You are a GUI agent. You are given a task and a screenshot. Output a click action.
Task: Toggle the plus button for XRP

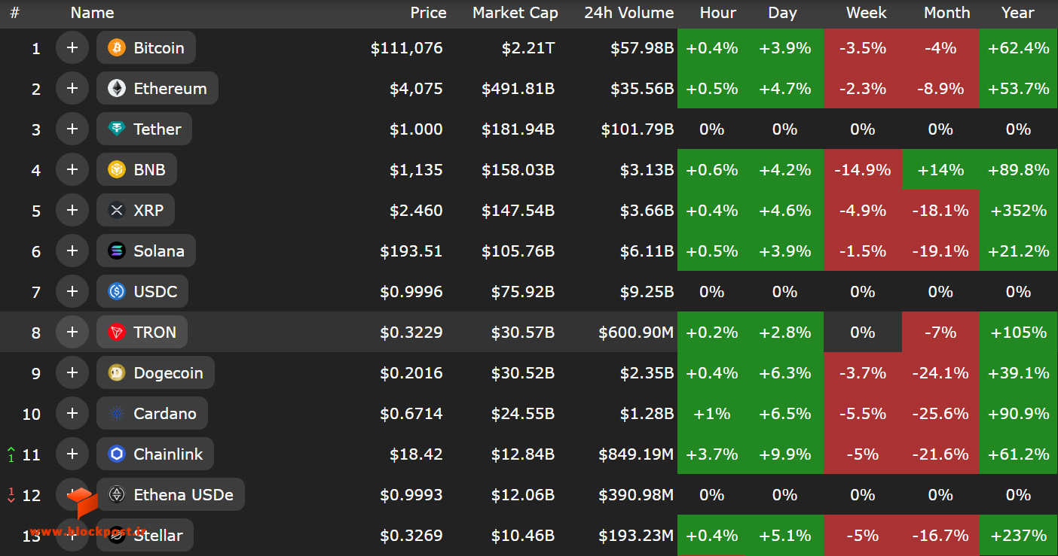pyautogui.click(x=72, y=211)
